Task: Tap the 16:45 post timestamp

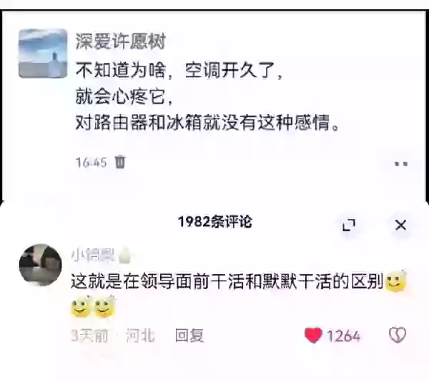Action: click(91, 163)
